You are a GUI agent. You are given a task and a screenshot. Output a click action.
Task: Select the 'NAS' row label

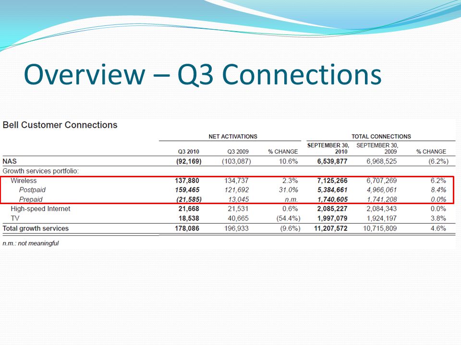point(10,161)
